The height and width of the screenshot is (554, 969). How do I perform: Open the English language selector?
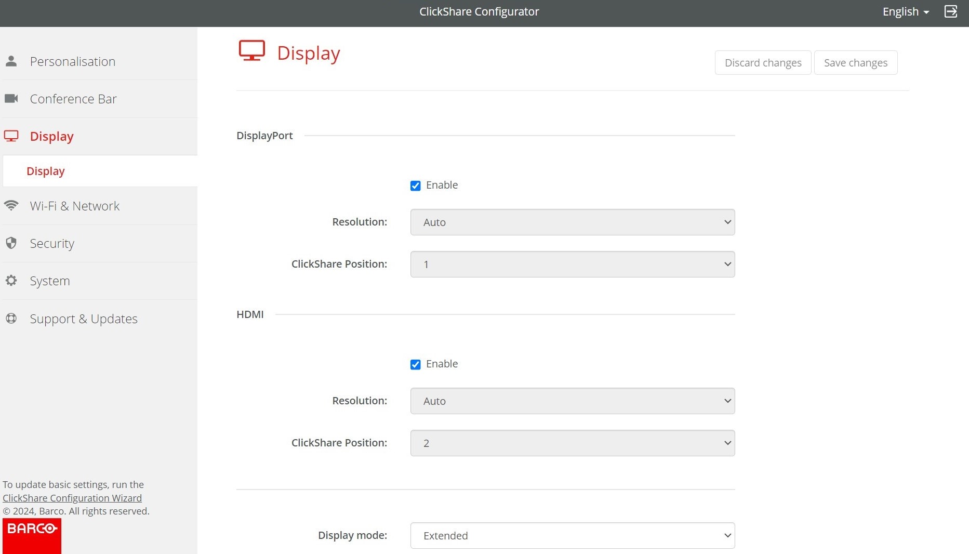[x=905, y=11]
